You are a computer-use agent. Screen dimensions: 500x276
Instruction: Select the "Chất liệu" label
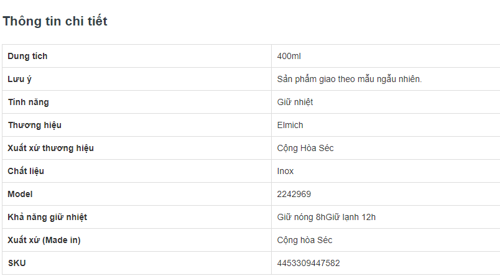coord(25,172)
